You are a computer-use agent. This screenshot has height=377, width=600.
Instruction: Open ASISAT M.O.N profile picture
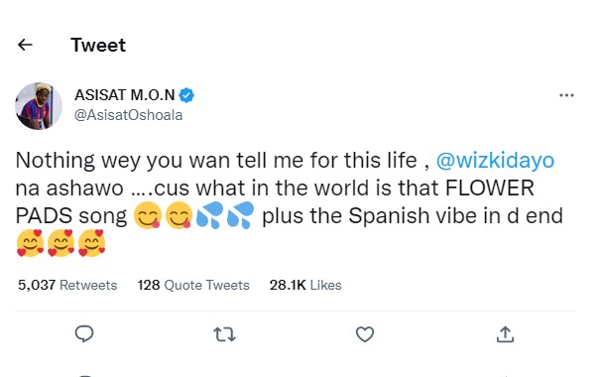(39, 105)
